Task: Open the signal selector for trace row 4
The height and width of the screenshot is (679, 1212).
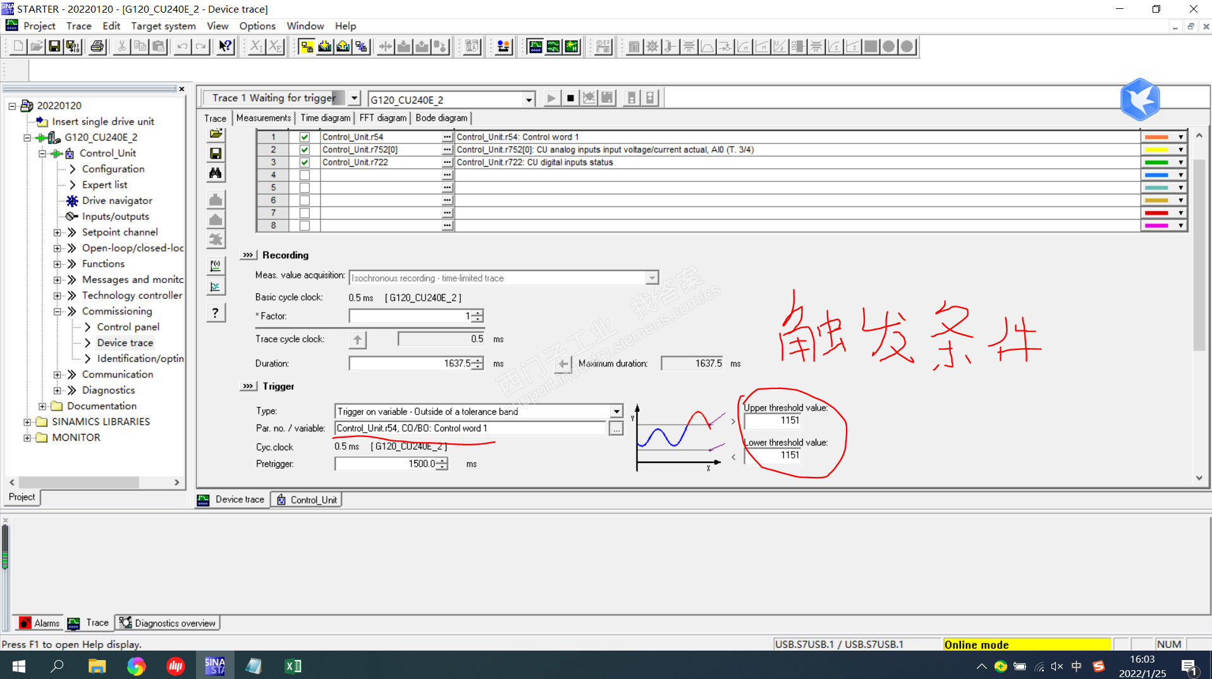Action: pos(447,175)
